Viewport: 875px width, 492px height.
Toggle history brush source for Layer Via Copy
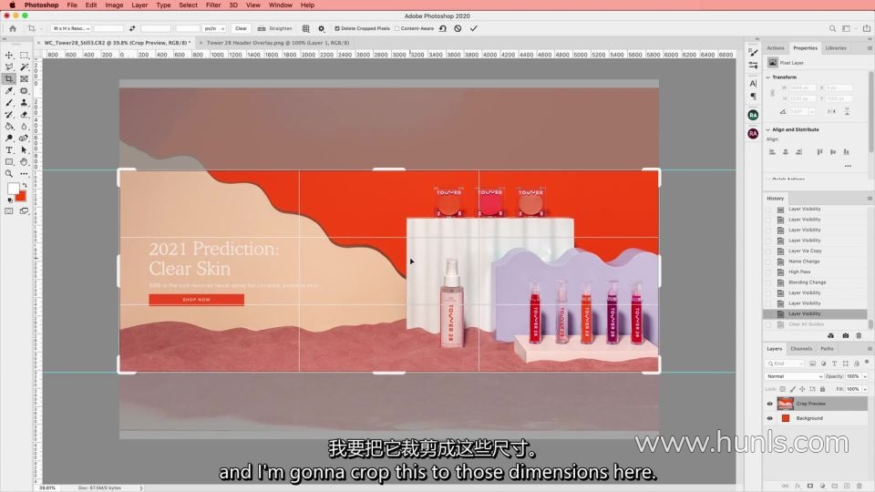click(x=768, y=251)
